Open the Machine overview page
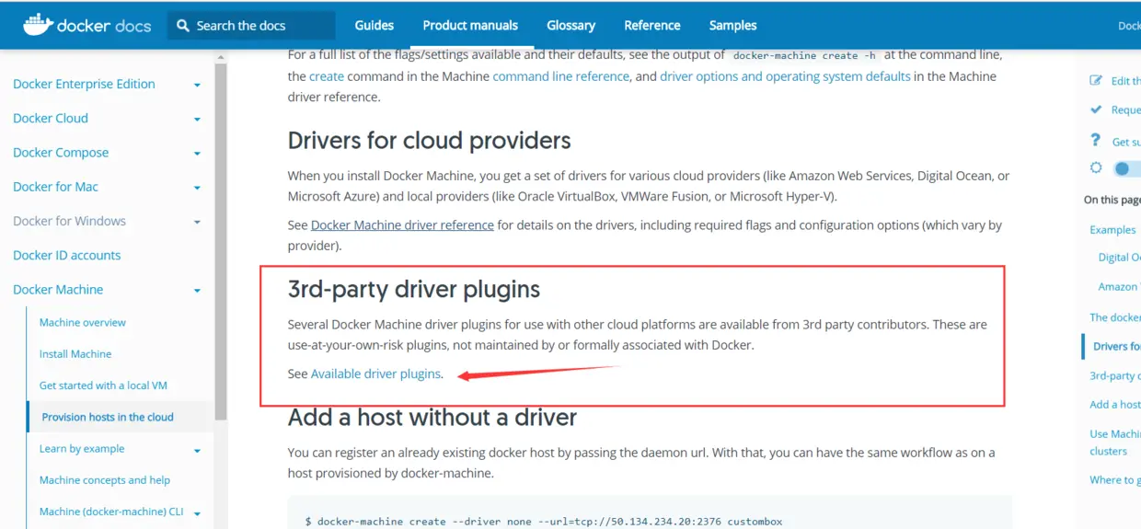 coord(83,323)
